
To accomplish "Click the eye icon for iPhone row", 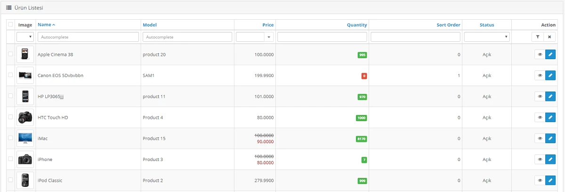I will coord(540,160).
